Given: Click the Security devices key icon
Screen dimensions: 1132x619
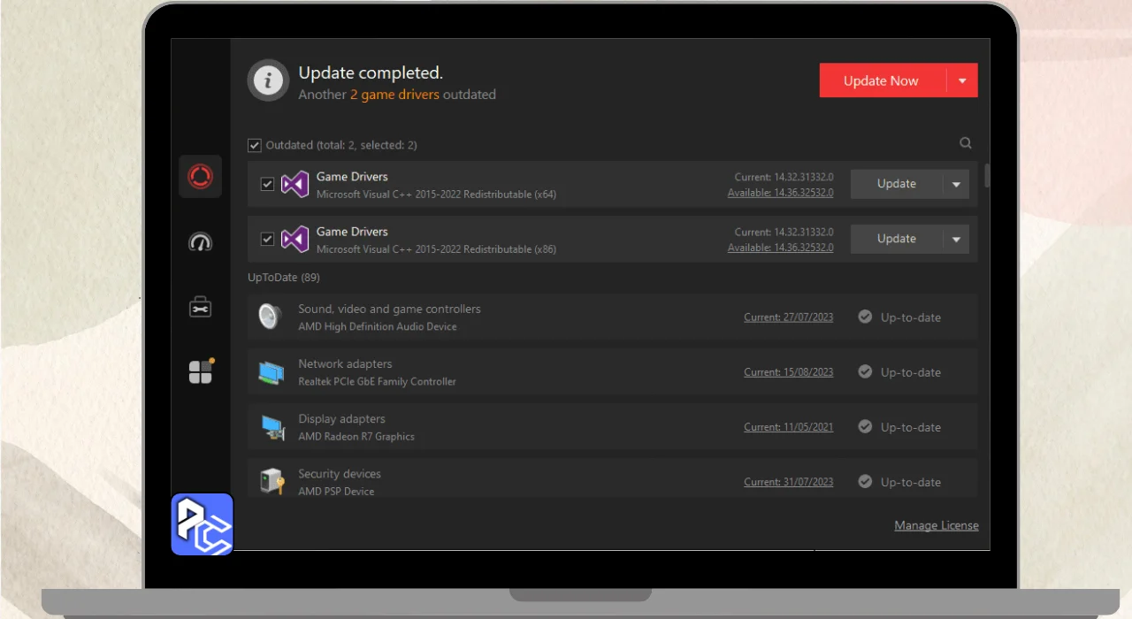Looking at the screenshot, I should click(272, 482).
